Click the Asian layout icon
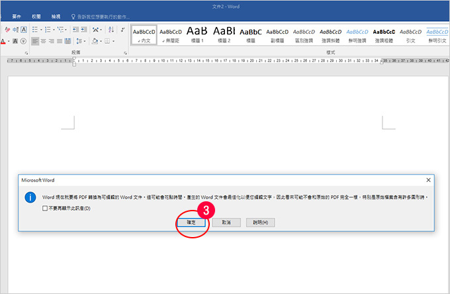Screen dimensions: 450x294 pyautogui.click(x=95, y=30)
